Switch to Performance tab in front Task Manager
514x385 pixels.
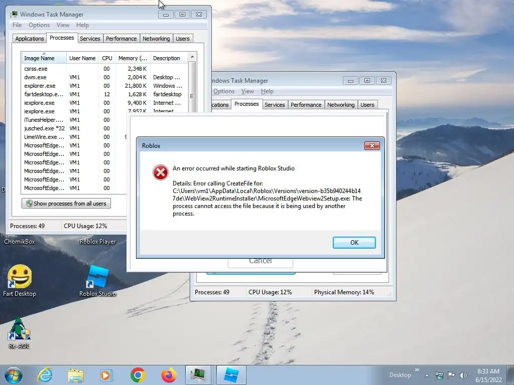(121, 39)
